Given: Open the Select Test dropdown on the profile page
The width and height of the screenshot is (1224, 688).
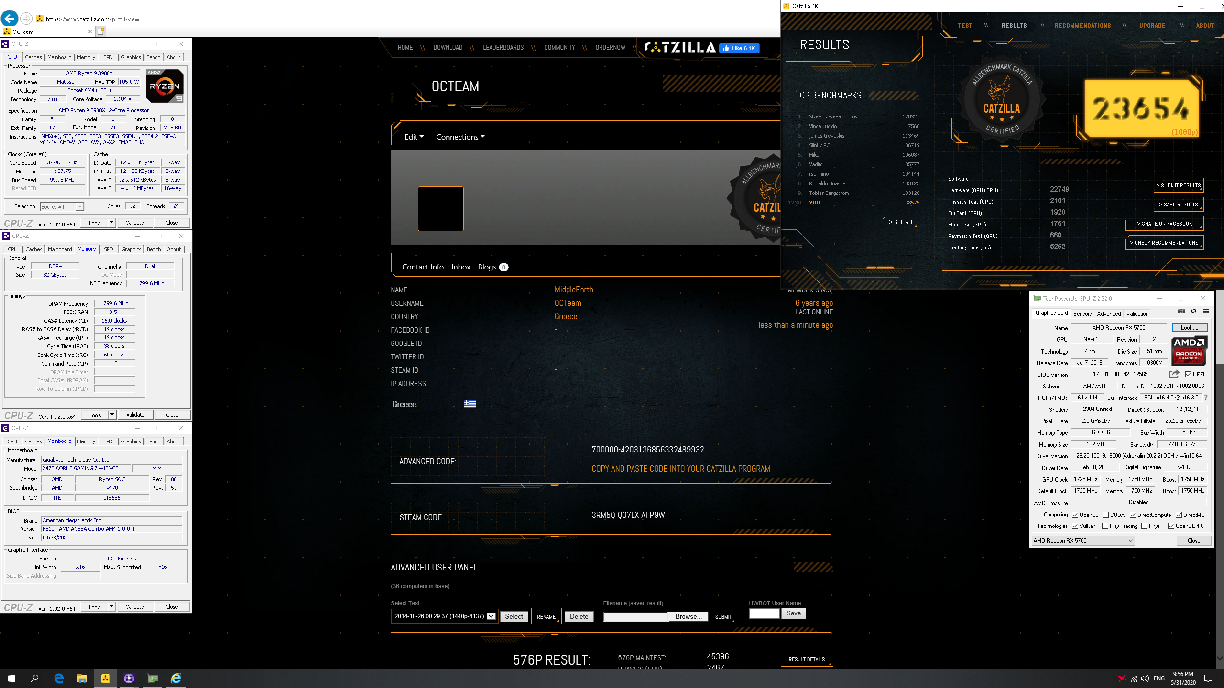Looking at the screenshot, I should [445, 616].
